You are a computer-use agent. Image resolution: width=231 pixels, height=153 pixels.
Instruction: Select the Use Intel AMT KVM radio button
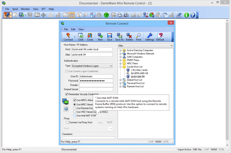tap(75, 116)
